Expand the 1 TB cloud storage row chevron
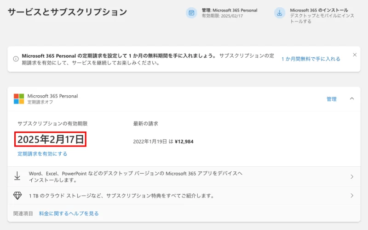 tap(352, 196)
